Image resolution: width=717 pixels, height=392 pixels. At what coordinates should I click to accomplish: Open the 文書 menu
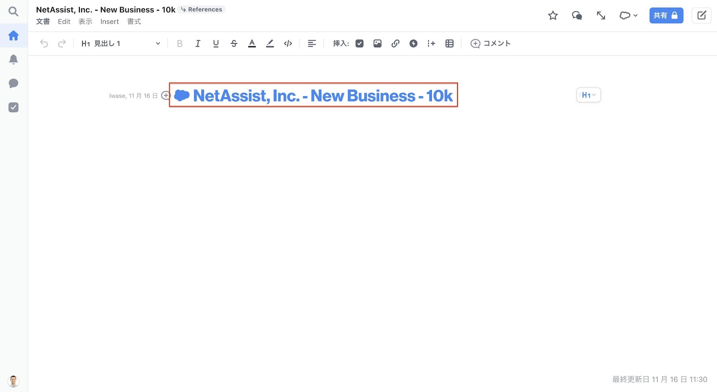point(43,21)
